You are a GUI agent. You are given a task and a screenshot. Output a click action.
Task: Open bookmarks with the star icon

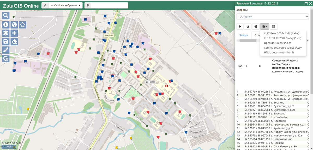click(23, 25)
